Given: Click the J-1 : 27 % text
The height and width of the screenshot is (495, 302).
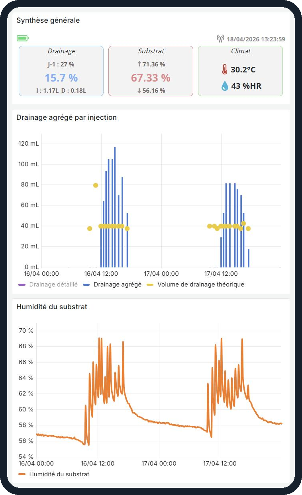Looking at the screenshot, I should (61, 64).
